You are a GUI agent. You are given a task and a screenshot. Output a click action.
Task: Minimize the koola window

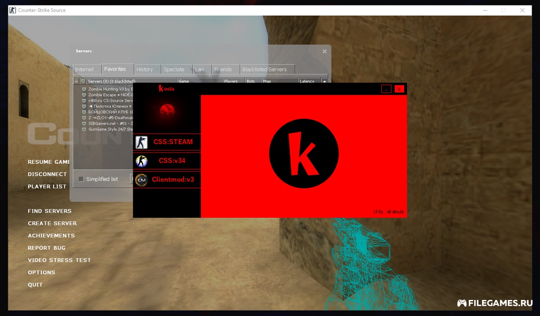[x=386, y=89]
